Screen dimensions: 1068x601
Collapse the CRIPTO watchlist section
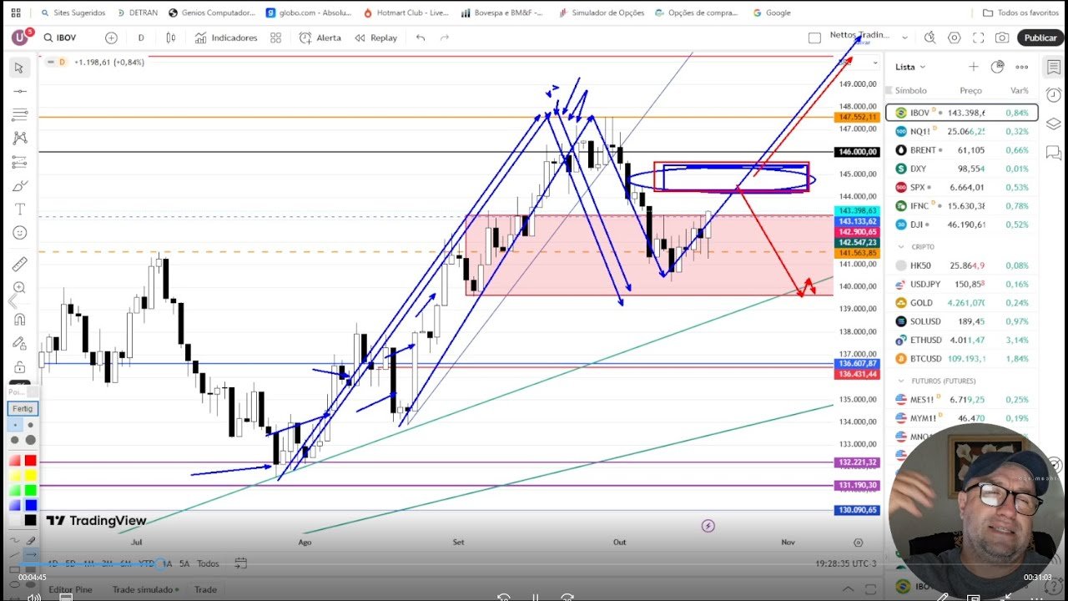[901, 247]
